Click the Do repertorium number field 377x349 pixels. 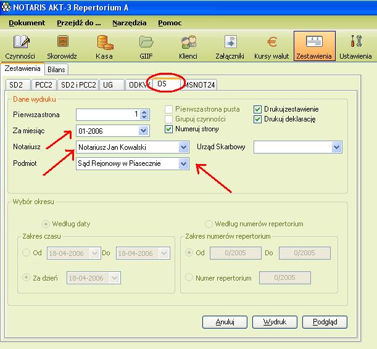(x=305, y=253)
